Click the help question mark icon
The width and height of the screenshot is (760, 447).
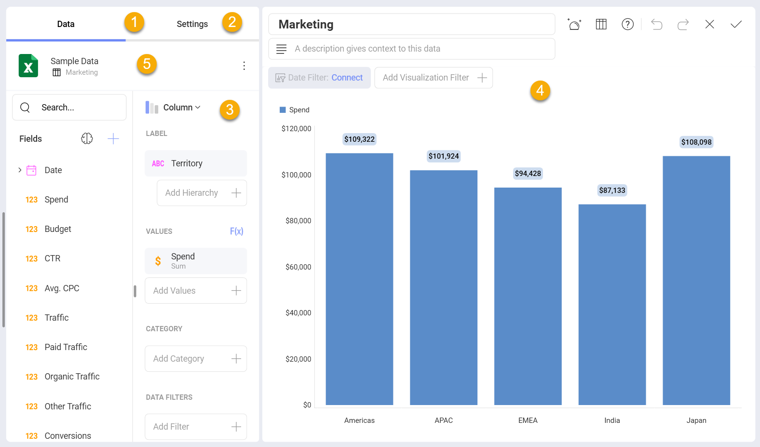pos(627,24)
